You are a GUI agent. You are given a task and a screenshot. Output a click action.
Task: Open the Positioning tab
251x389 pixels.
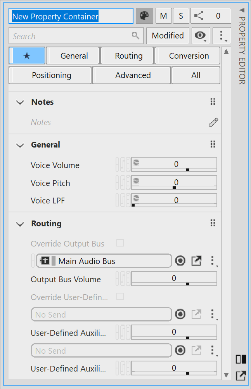(51, 75)
